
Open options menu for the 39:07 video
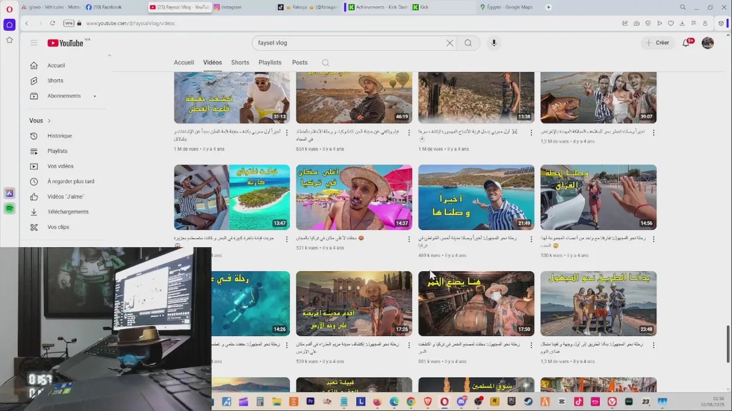[x=653, y=132]
